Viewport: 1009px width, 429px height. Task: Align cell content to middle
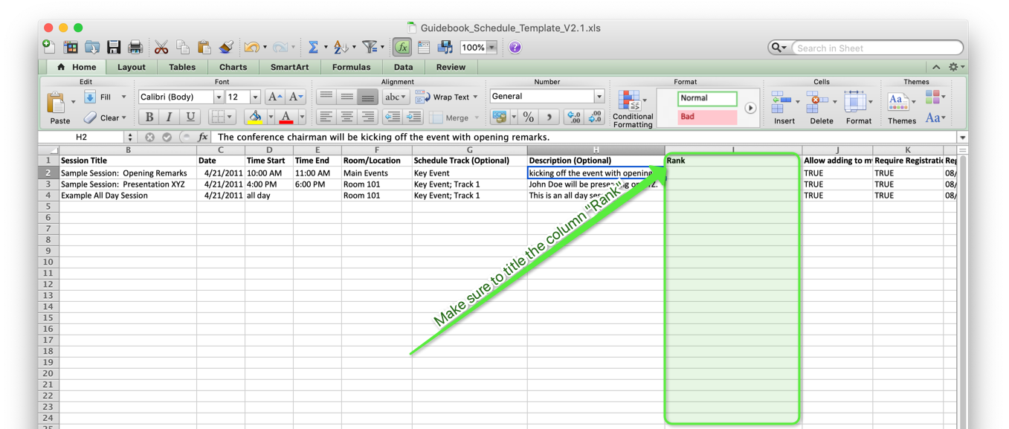[346, 97]
